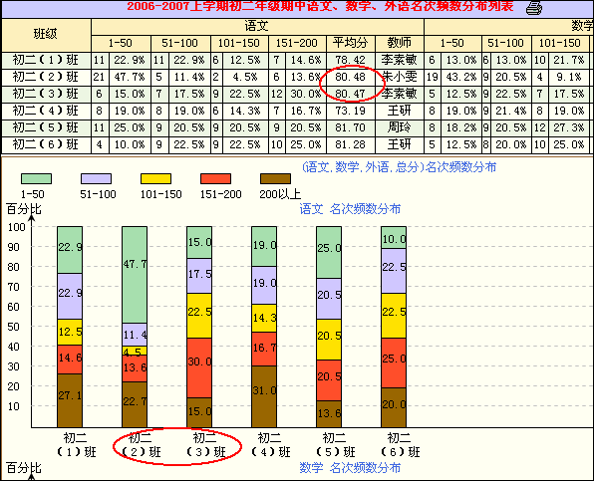Select the 初二(3)班 row label in table
The width and height of the screenshot is (594, 481).
point(46,94)
